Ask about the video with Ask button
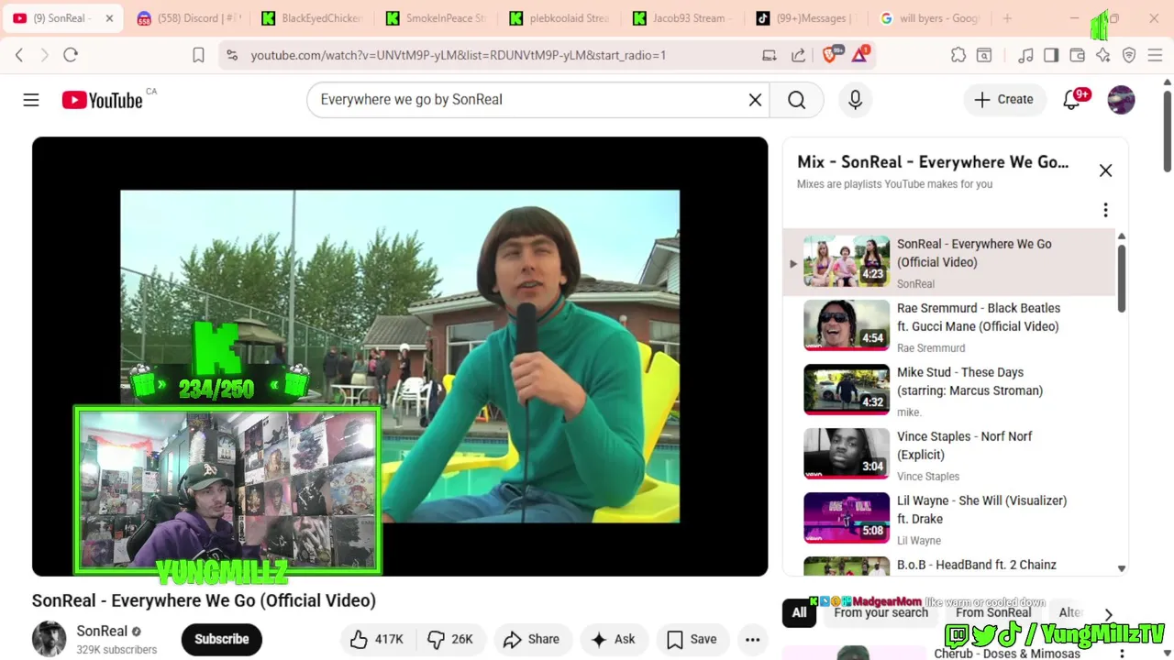The width and height of the screenshot is (1174, 660). pyautogui.click(x=614, y=639)
